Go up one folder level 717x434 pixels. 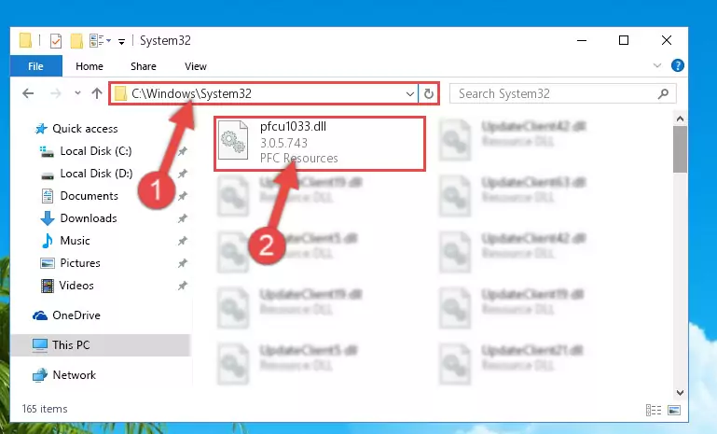coord(96,93)
